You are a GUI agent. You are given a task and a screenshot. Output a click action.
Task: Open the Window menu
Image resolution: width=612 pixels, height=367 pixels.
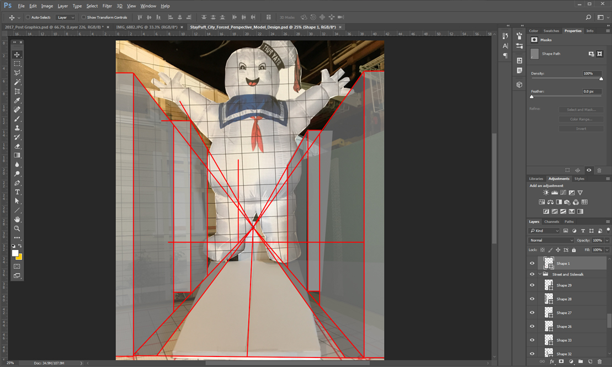tap(148, 6)
